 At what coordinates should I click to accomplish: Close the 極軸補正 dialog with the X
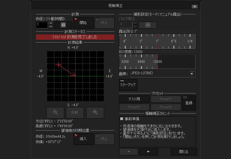(194, 6)
